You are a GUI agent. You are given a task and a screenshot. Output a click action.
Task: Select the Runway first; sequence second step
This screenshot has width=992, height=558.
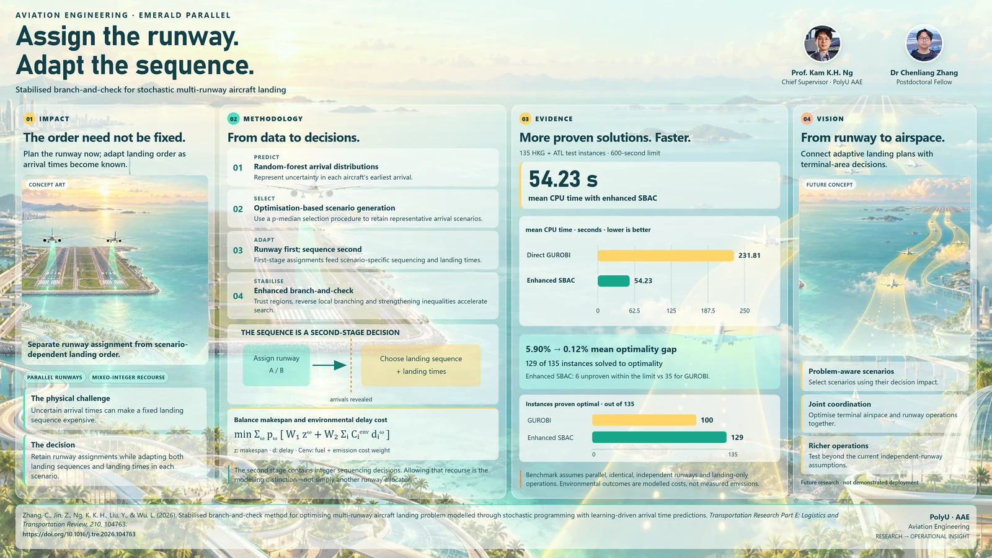point(363,250)
